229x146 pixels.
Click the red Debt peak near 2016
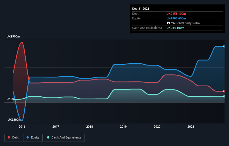[22, 42]
